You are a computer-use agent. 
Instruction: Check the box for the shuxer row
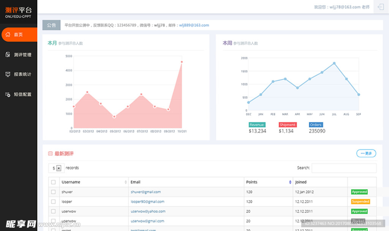pos(53,192)
